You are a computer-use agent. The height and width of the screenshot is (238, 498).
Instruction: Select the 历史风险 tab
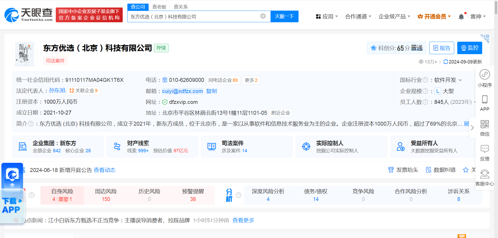[x=149, y=195]
